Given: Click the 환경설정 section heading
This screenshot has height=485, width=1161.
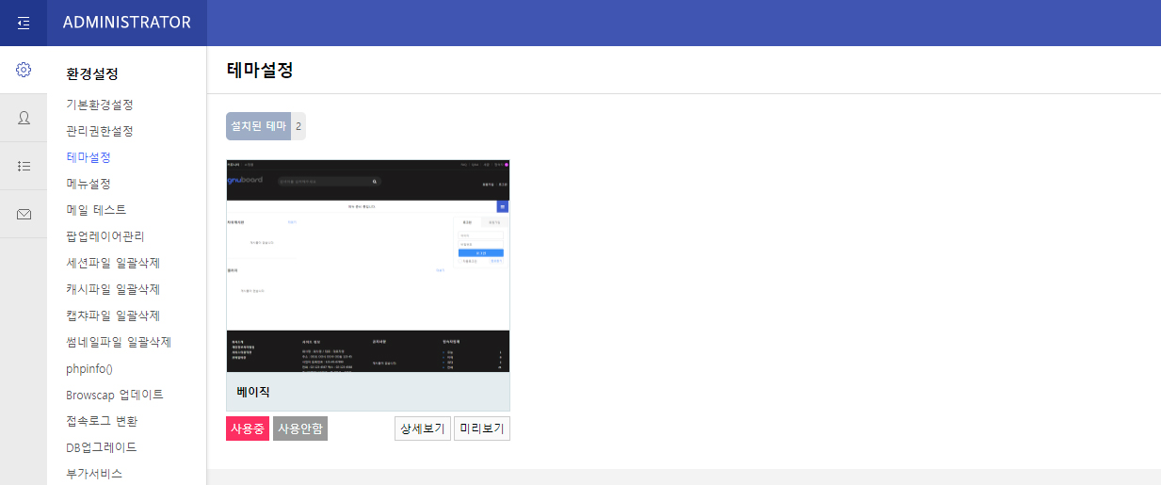Looking at the screenshot, I should (92, 73).
